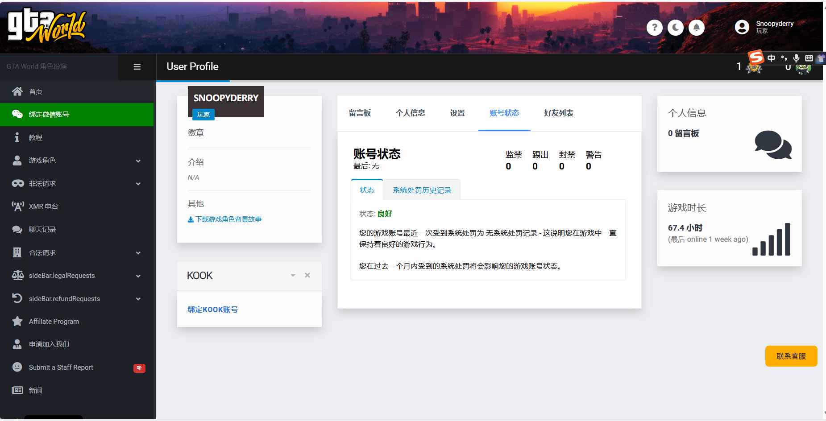Click sideBar.refundRequests undo icon

pos(17,298)
